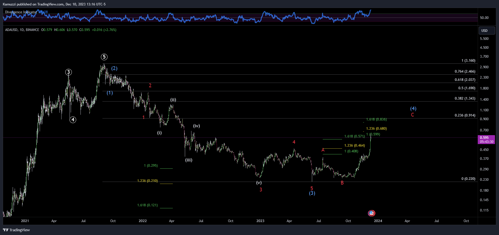Select the white (iii) subwave label

(189, 160)
